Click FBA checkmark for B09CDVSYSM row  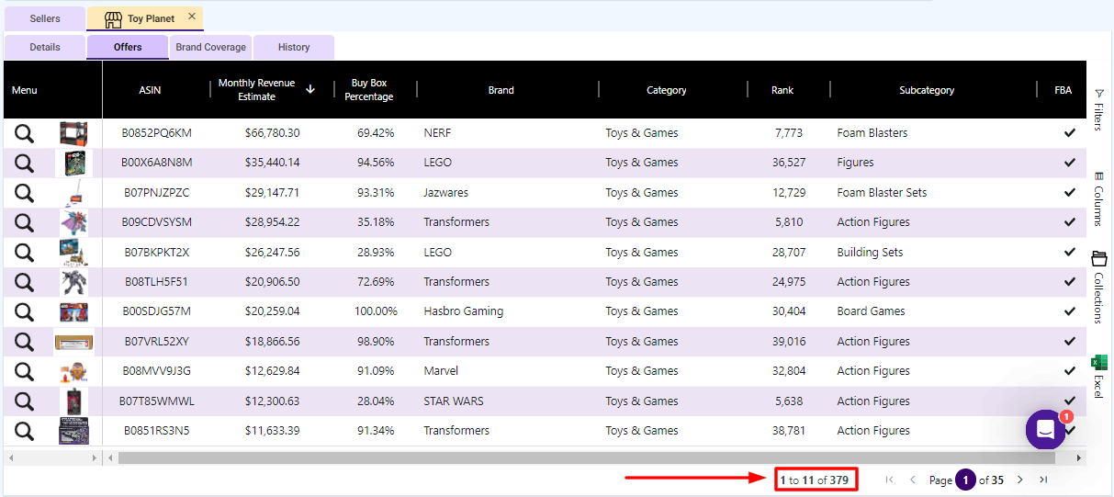pos(1070,222)
